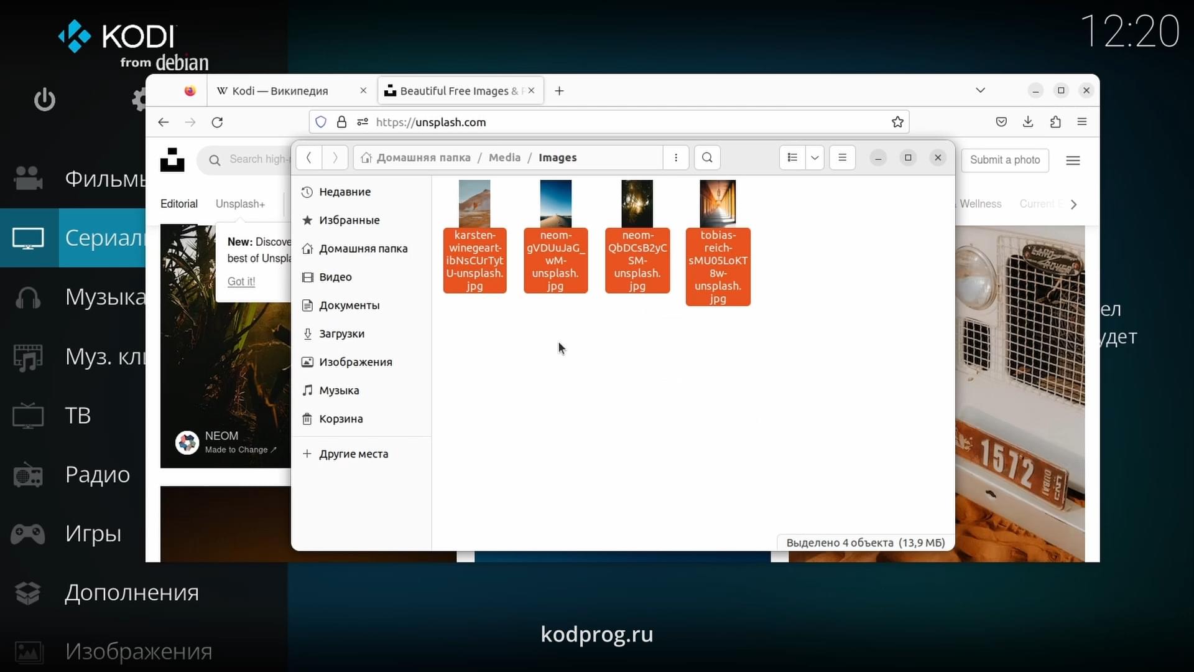The width and height of the screenshot is (1194, 672).
Task: Open Изображения in the file manager sidebar
Action: coord(362,362)
